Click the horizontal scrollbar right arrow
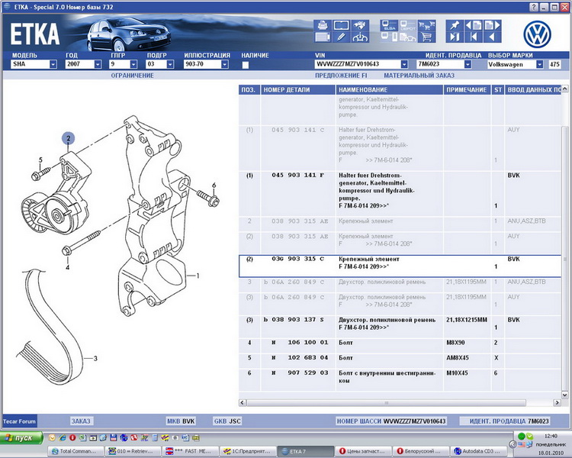 557,402
